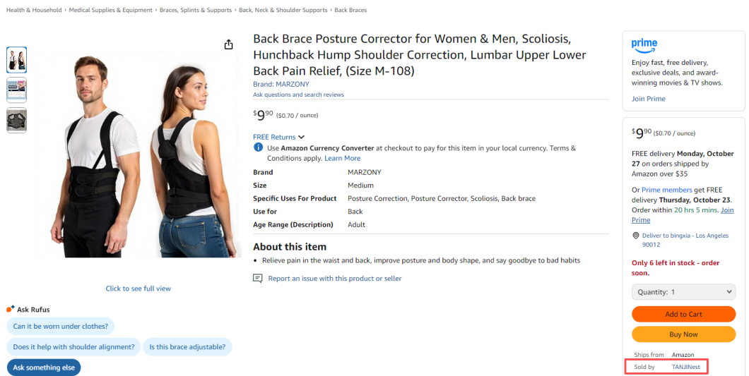Click the report issue speech bubble icon
749x376 pixels.
coord(258,279)
